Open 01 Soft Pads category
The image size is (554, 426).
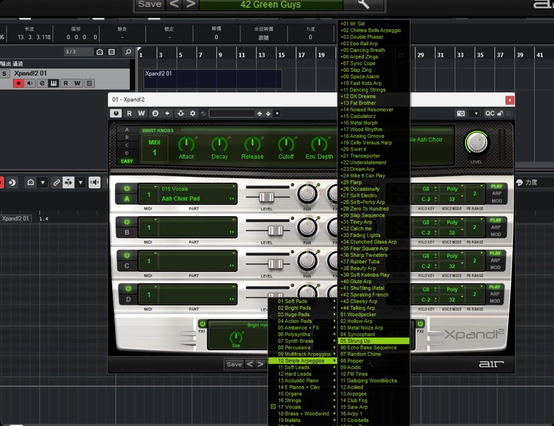coord(303,302)
